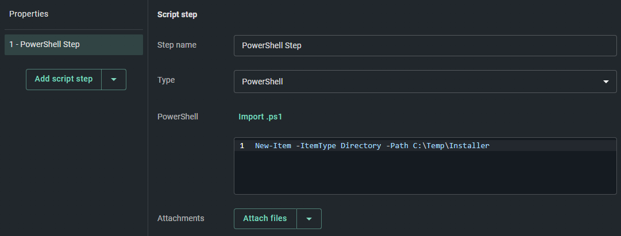621x236 pixels.
Task: Click the Attachments field label
Action: coord(180,219)
